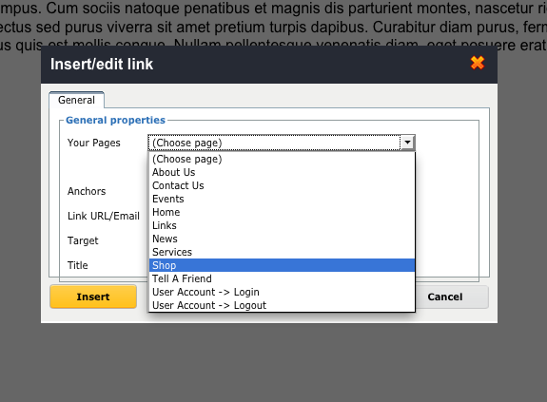
Task: Select 'Events' page option
Action: [282, 199]
